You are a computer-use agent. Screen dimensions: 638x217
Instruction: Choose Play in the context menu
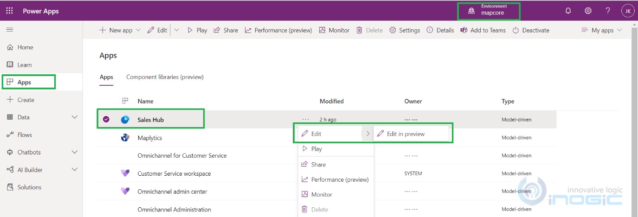336,149
